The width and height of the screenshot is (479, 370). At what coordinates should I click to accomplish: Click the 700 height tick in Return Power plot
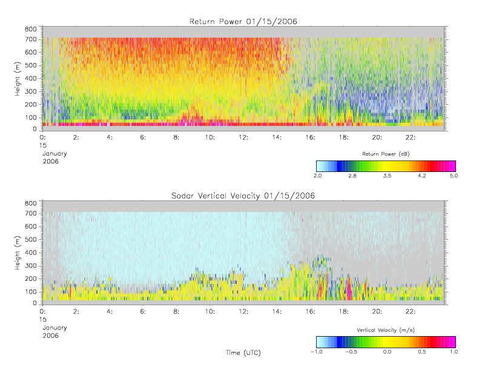30,39
